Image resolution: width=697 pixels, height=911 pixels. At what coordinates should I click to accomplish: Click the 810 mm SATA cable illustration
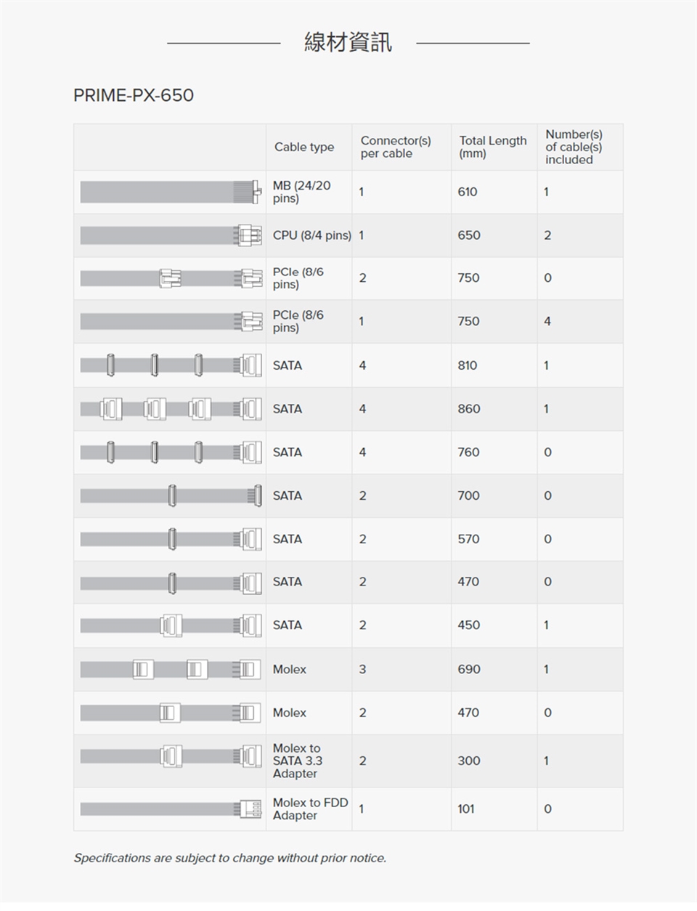170,365
